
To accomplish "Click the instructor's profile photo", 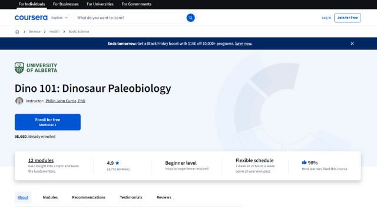I will [x=19, y=101].
